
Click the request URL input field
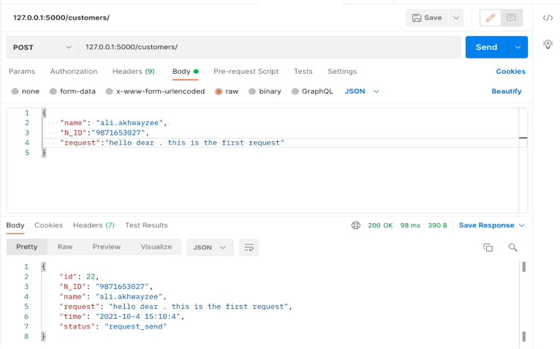(269, 47)
